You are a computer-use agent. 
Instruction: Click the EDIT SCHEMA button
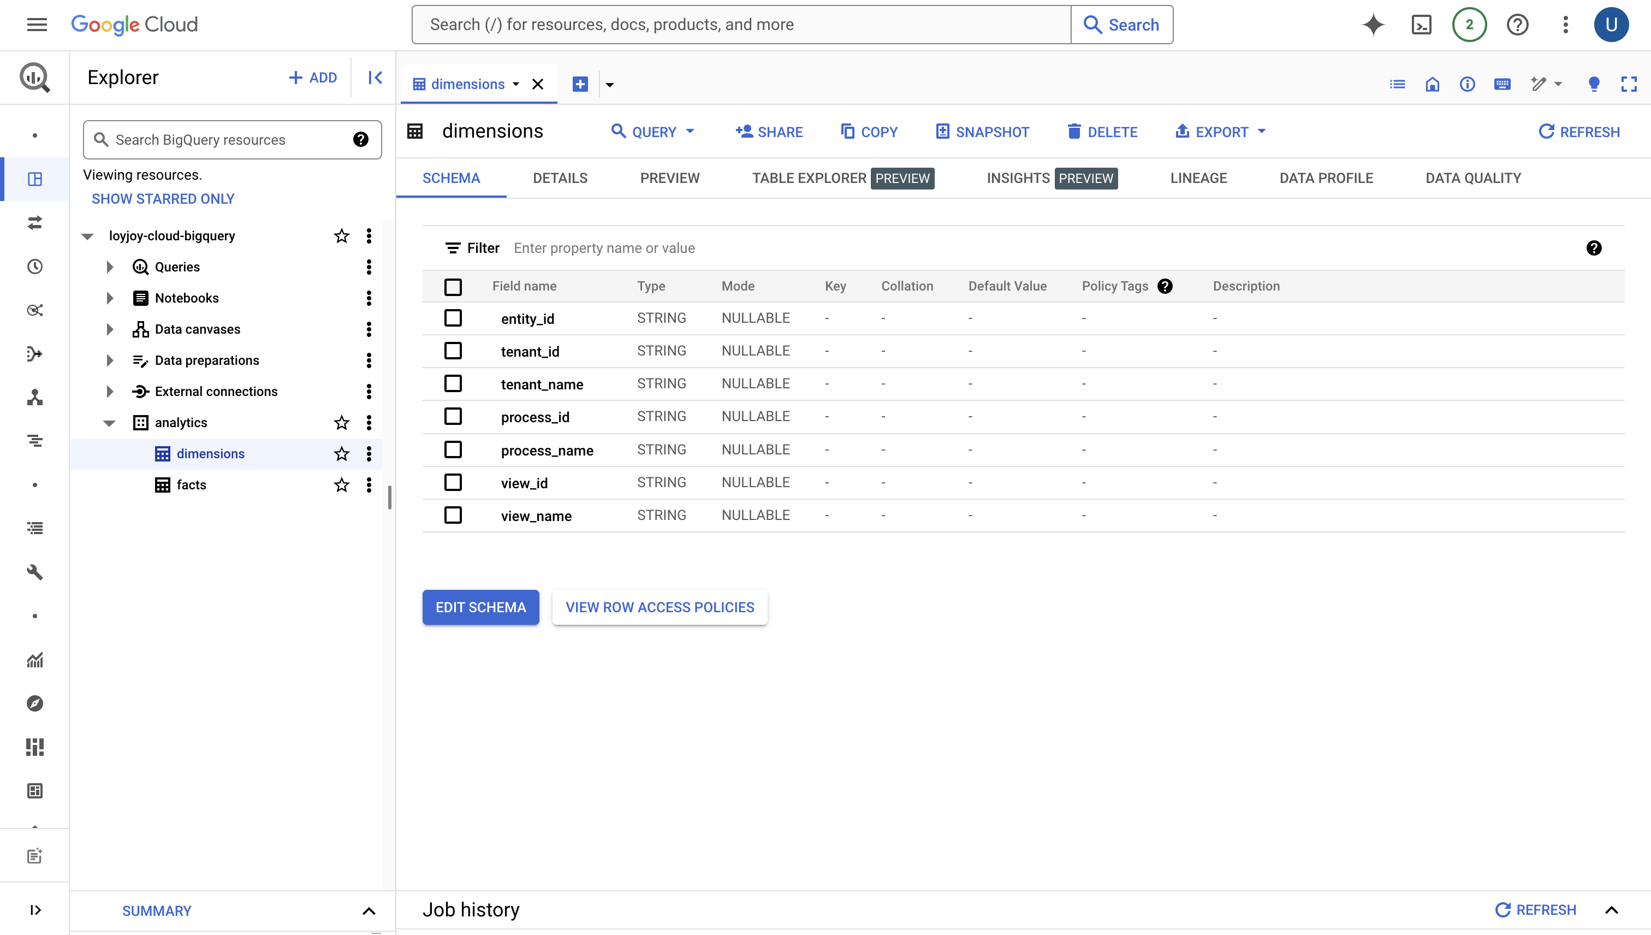point(480,607)
